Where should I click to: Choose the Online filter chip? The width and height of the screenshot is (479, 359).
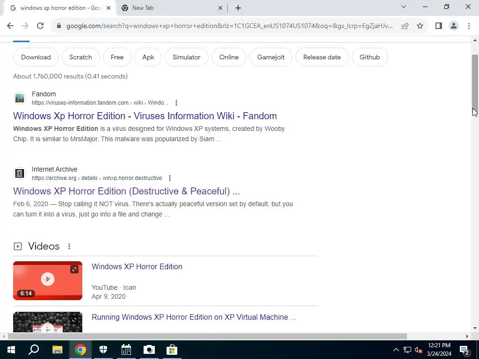coord(229,57)
